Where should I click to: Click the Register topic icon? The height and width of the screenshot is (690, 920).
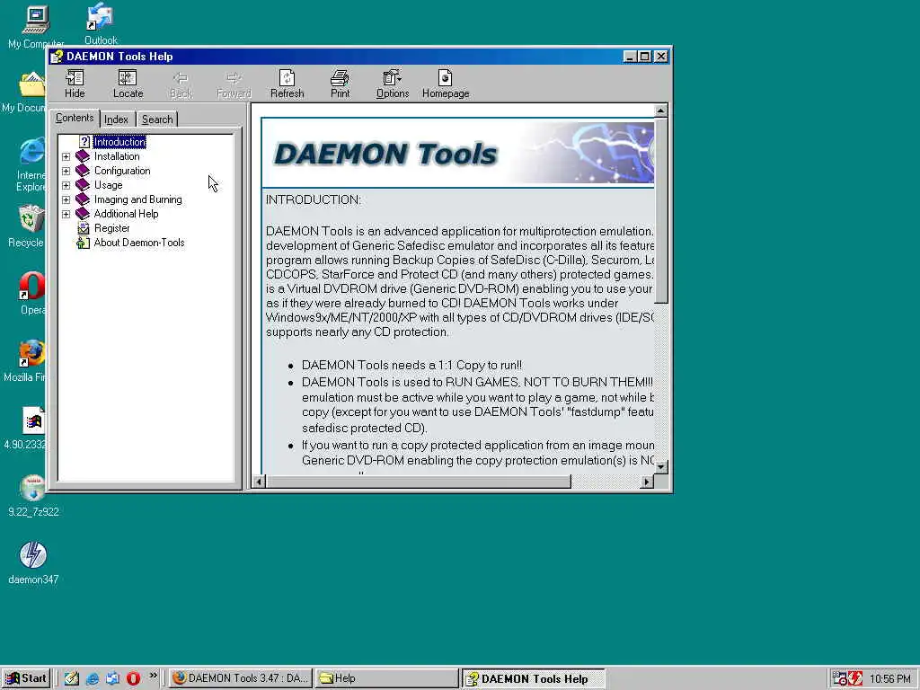tap(84, 228)
